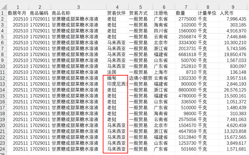Select the 数据年月 header cell
The width and height of the screenshot is (249, 155).
pyautogui.click(x=18, y=13)
